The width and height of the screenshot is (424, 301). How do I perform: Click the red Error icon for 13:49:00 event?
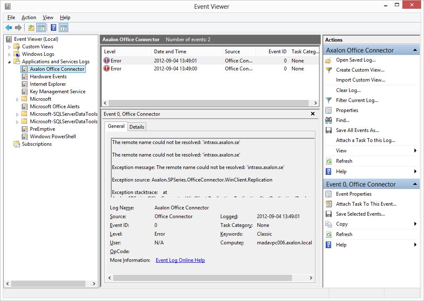(x=107, y=68)
